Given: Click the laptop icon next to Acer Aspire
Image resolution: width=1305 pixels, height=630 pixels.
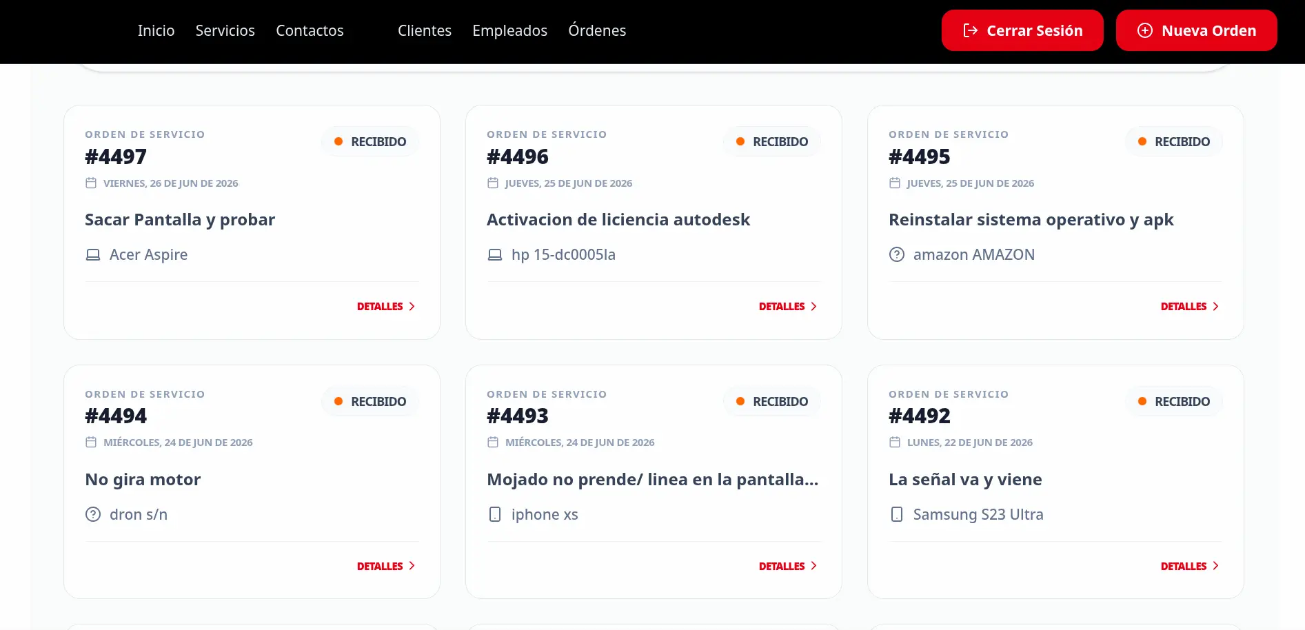Looking at the screenshot, I should coord(93,254).
